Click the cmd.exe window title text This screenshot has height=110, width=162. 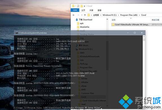point(33,33)
